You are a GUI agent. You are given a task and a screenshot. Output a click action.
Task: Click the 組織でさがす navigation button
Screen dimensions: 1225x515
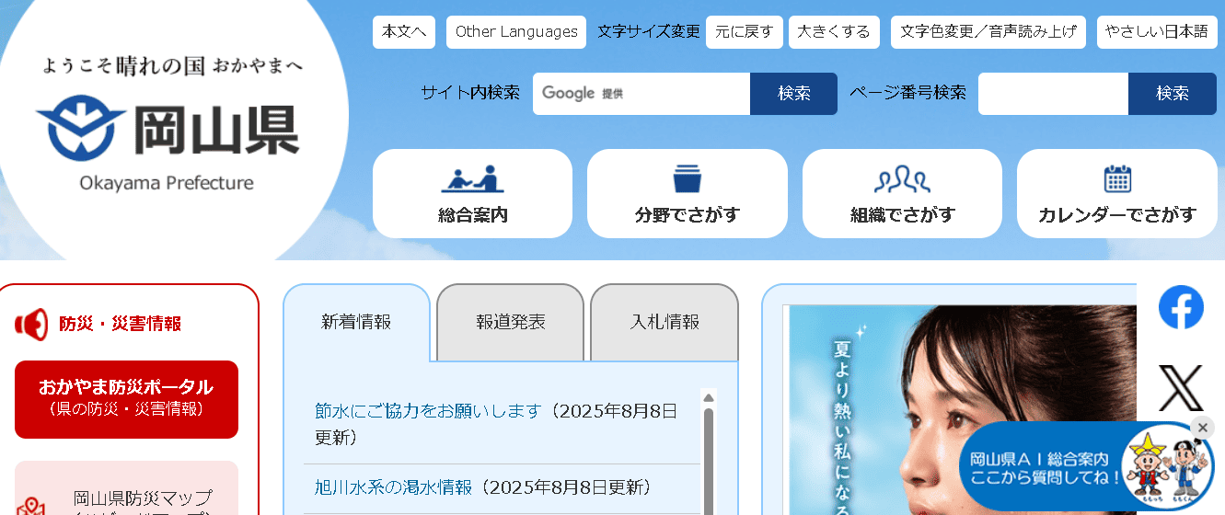902,194
